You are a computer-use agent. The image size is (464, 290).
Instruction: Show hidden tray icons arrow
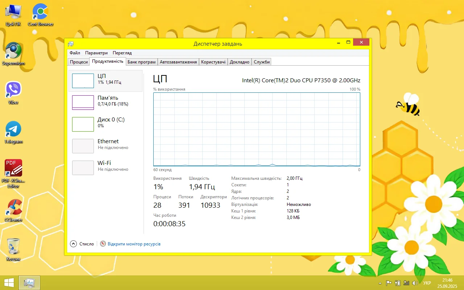click(380, 283)
